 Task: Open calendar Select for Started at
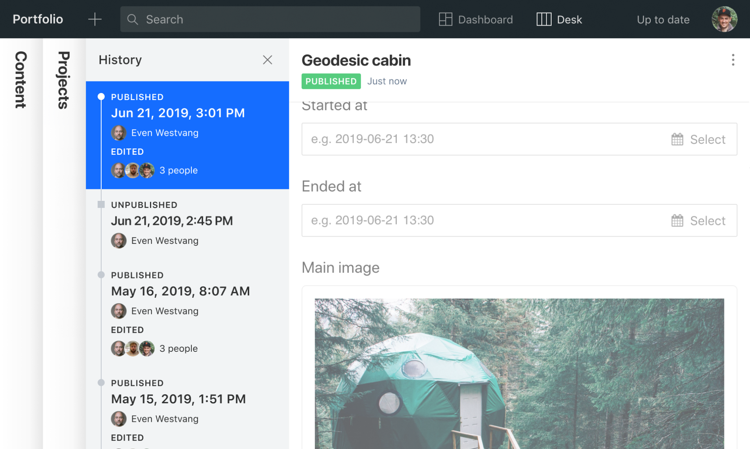point(698,139)
